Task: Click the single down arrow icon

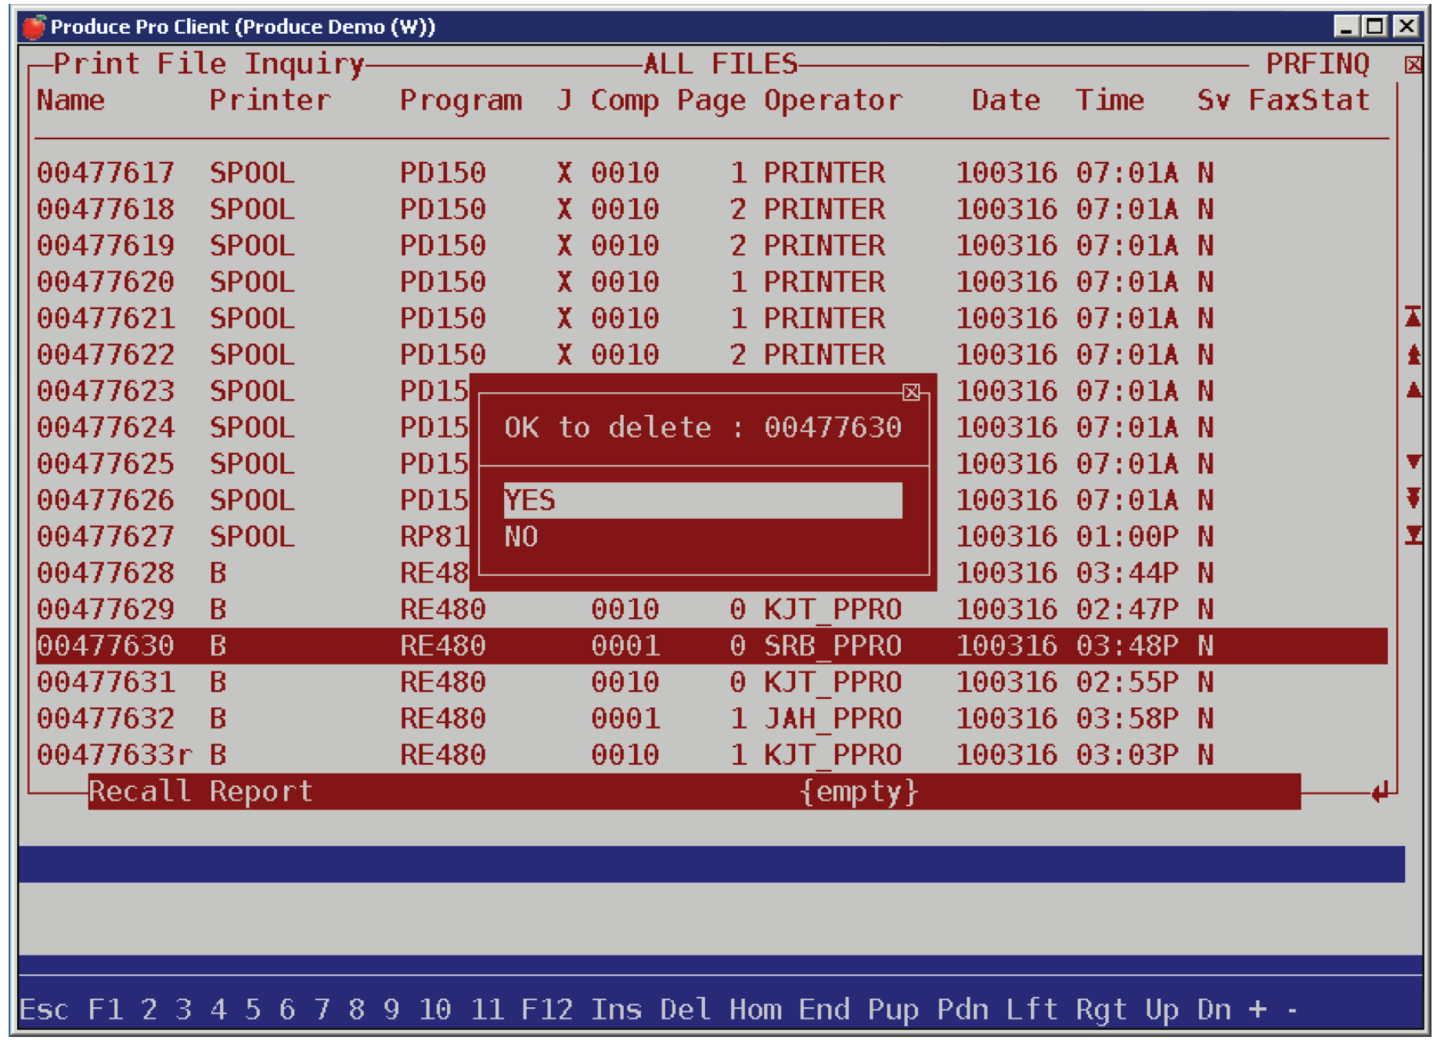Action: tap(1413, 462)
